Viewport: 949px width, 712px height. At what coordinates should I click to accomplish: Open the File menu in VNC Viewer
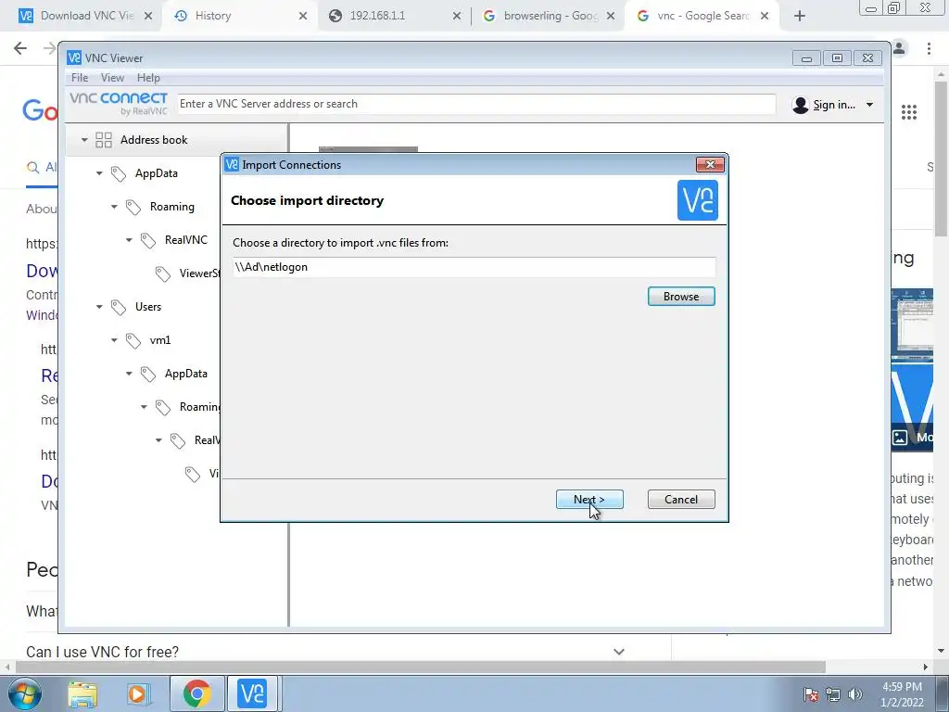click(80, 78)
